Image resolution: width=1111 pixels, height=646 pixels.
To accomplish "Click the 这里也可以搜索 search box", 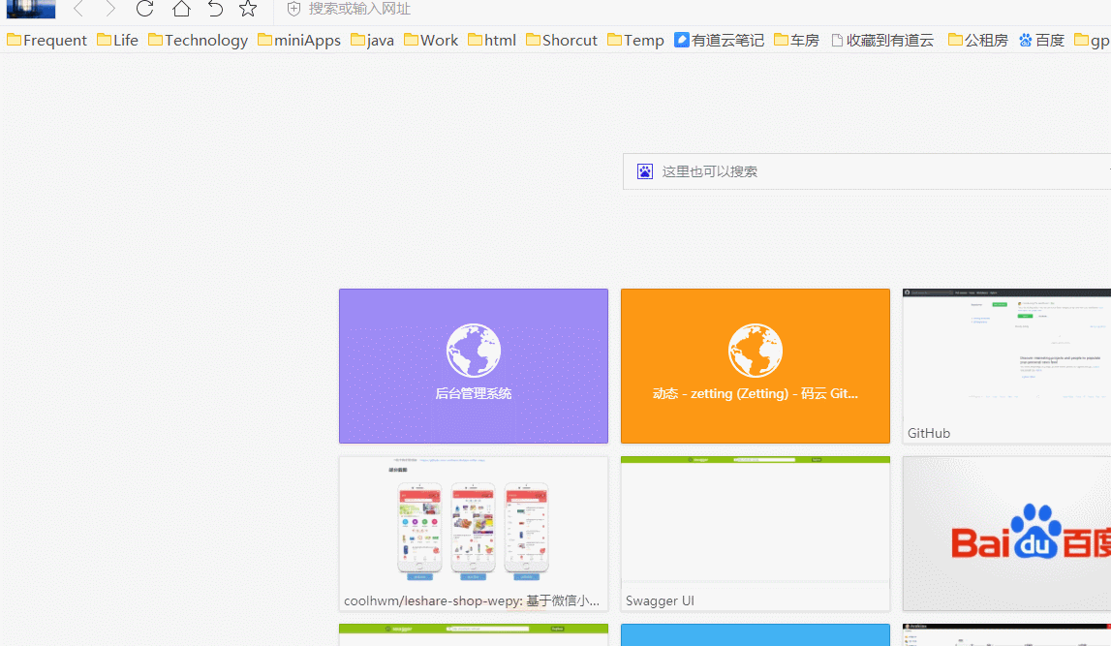I will (x=867, y=171).
